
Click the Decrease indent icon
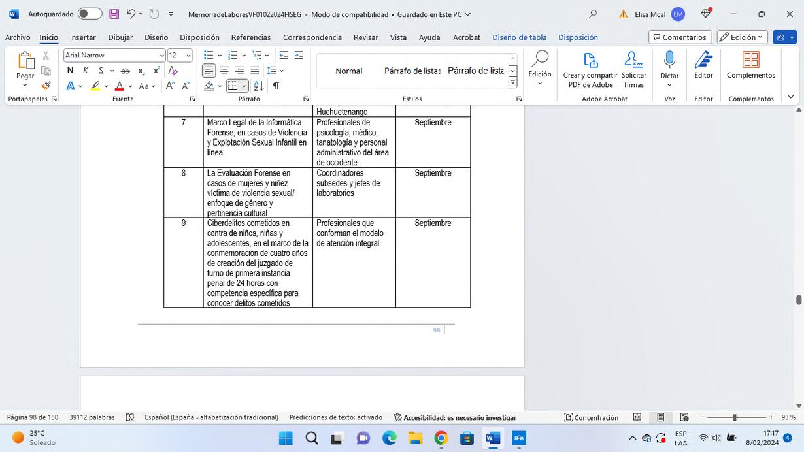pos(284,56)
